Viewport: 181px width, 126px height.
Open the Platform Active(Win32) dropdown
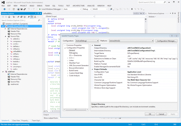tap(131, 41)
